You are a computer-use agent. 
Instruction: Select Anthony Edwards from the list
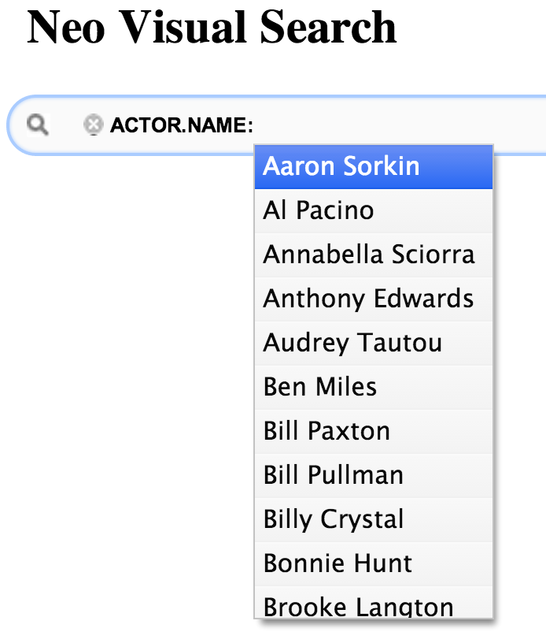(x=367, y=299)
